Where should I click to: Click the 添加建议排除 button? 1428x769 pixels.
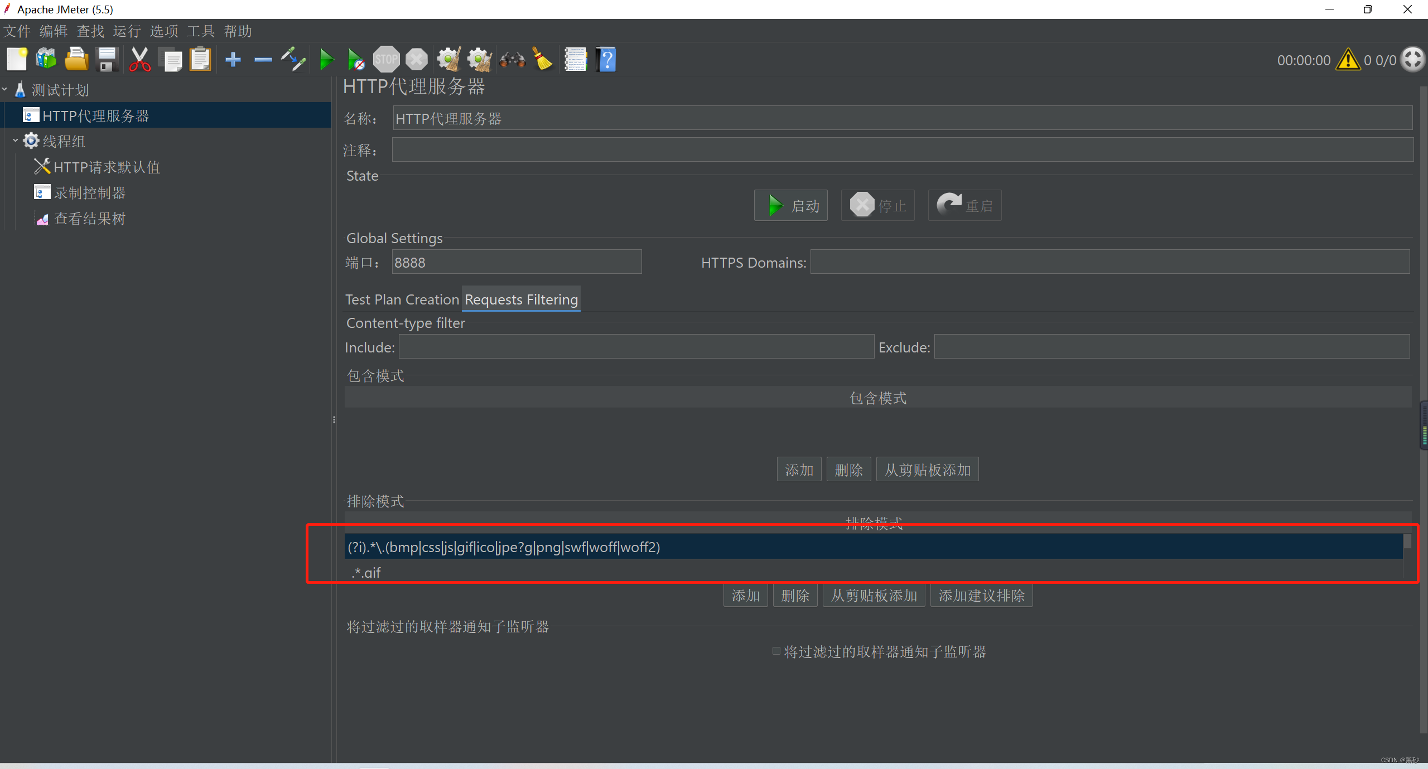[x=981, y=596]
